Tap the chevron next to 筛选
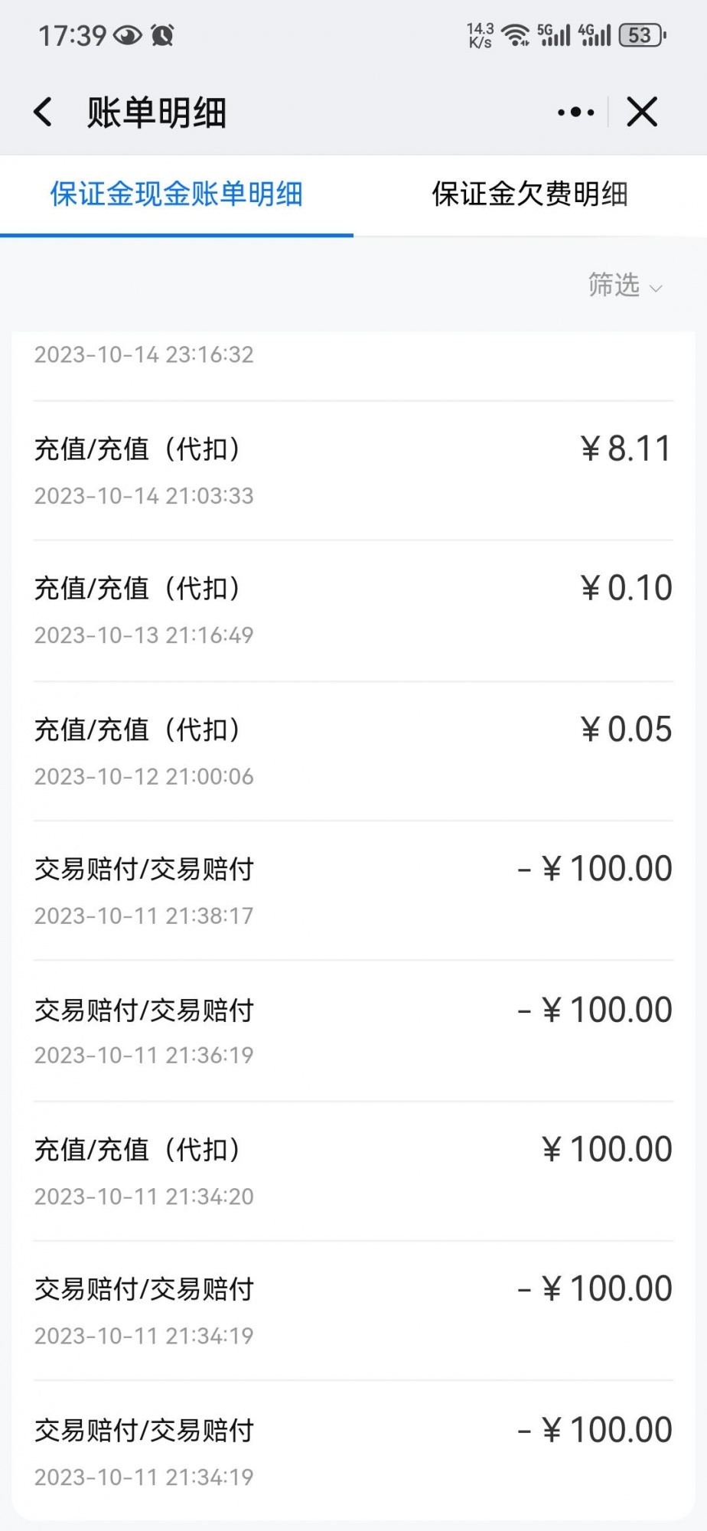 click(656, 289)
